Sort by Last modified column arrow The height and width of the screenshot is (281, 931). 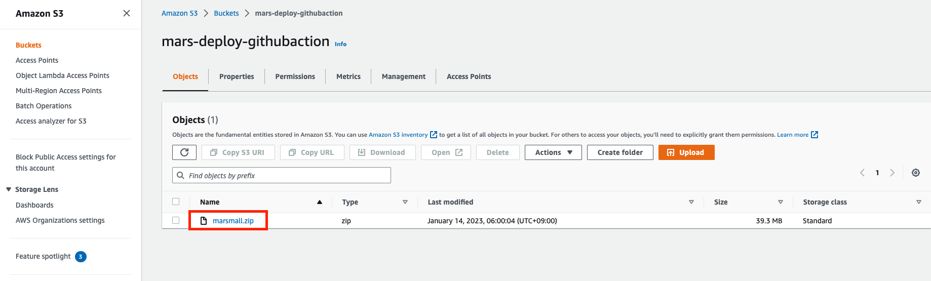click(691, 202)
